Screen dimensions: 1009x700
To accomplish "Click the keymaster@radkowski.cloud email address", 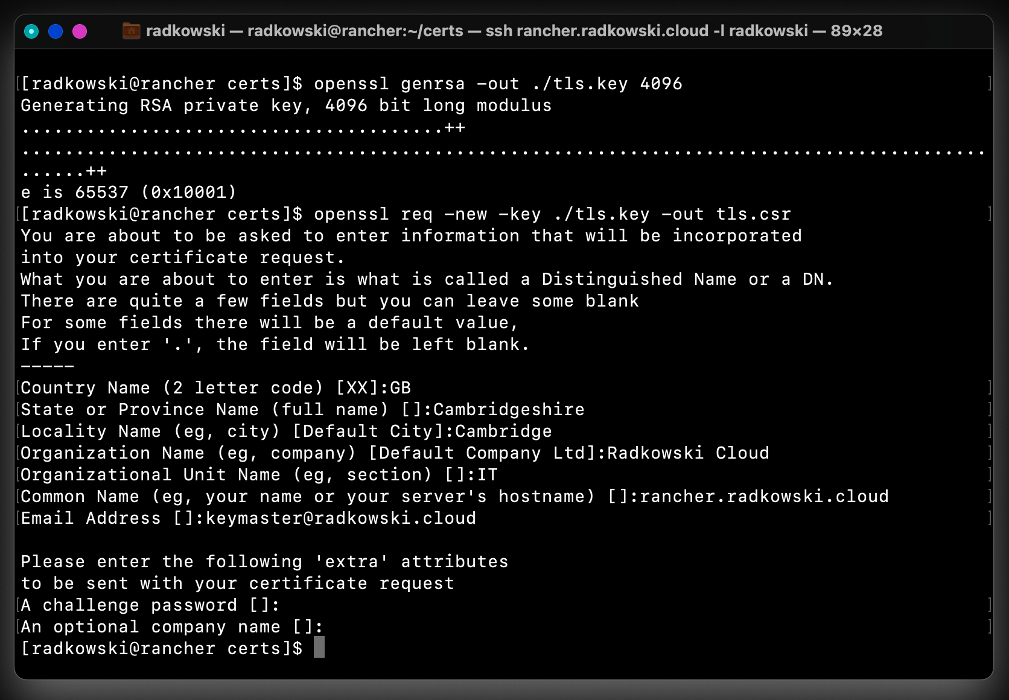I will point(341,518).
